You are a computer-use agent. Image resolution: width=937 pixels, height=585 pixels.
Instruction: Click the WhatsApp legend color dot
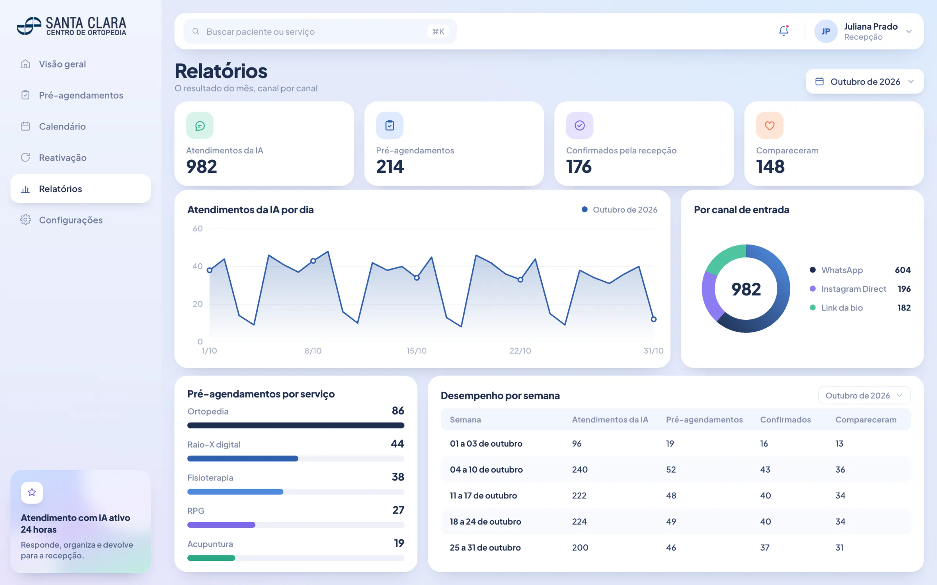(x=812, y=270)
